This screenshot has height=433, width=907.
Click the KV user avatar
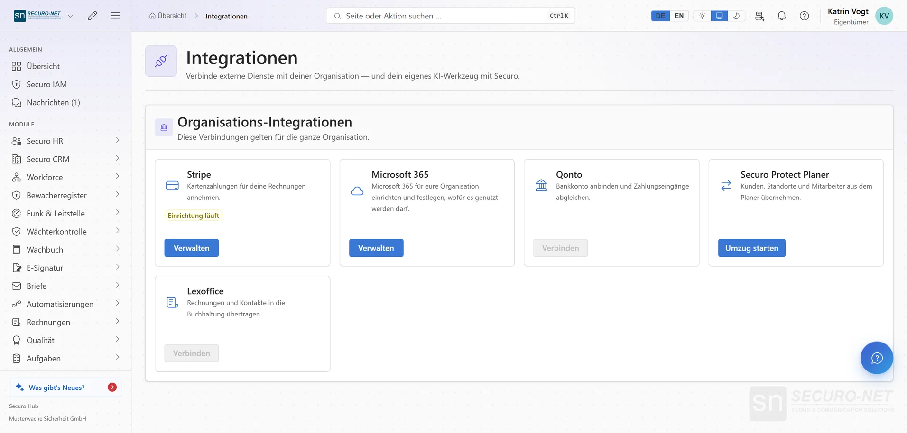884,16
